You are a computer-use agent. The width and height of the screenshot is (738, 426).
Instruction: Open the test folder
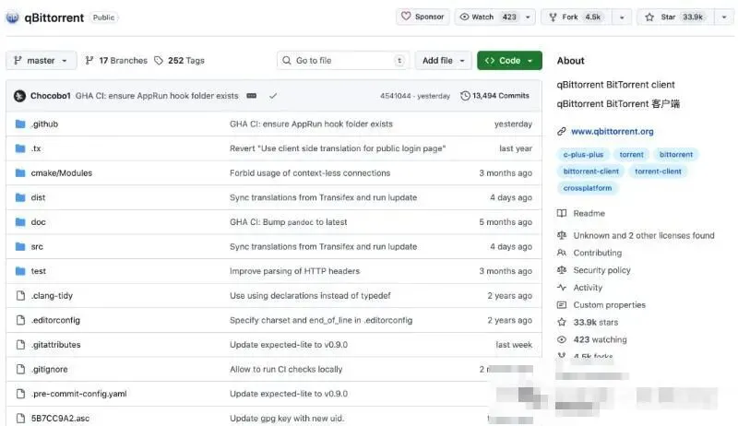pos(39,271)
